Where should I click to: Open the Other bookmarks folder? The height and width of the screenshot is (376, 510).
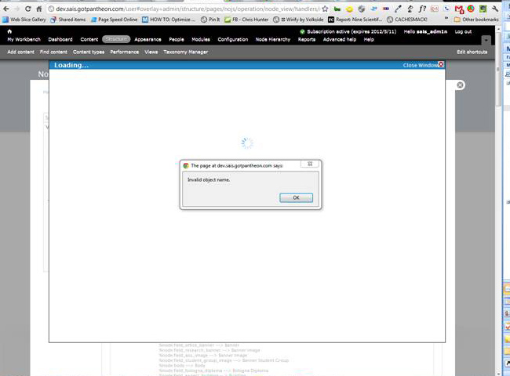point(476,20)
